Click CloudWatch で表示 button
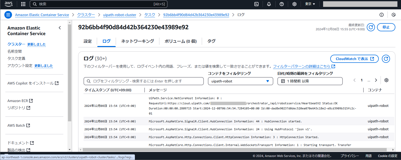Viewport: 401px width, 160px height. coord(355,59)
